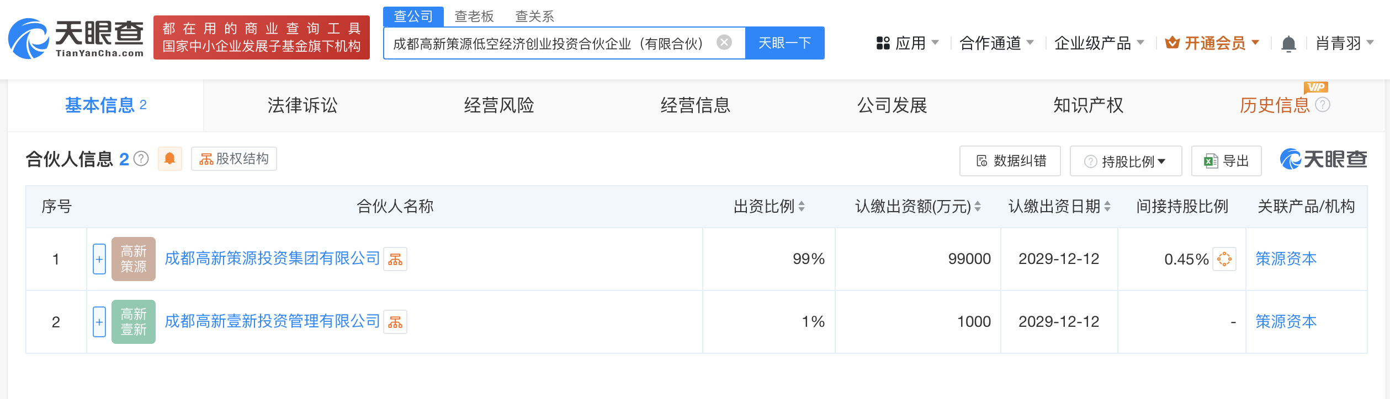This screenshot has height=399, width=1390.
Task: View indirect shareholding path icon beside 0.45%
Action: [x=1224, y=259]
